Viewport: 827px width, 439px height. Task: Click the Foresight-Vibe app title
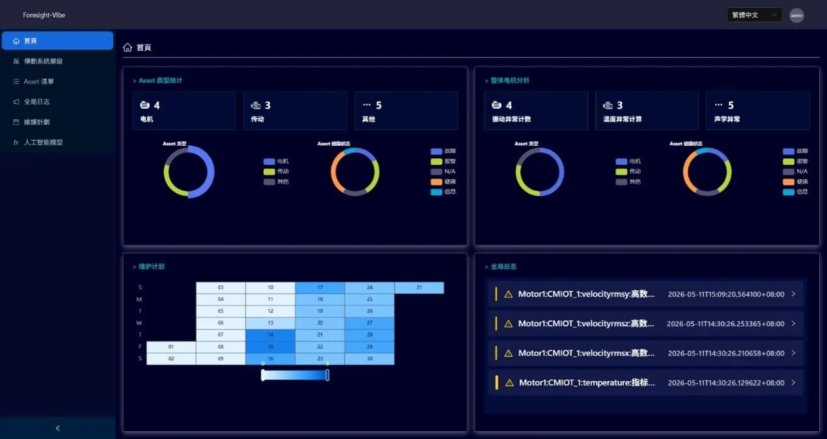(x=44, y=15)
